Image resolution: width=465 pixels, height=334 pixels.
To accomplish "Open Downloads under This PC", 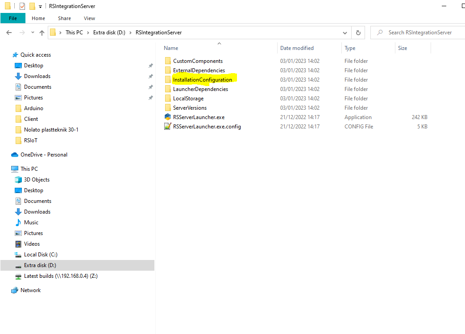I will click(x=37, y=212).
